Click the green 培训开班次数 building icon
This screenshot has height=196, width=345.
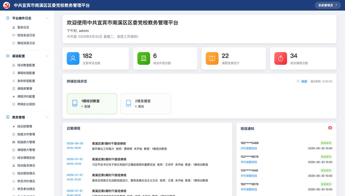[144, 58]
